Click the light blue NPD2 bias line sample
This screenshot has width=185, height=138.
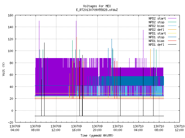(x=172, y=26)
